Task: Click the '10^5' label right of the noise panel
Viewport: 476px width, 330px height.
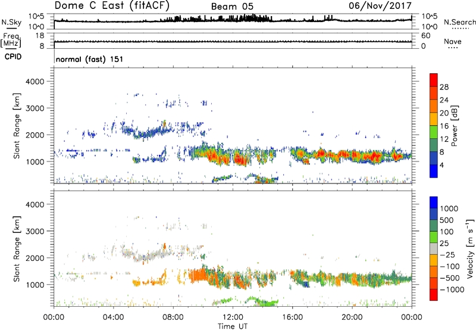Action: [429, 16]
